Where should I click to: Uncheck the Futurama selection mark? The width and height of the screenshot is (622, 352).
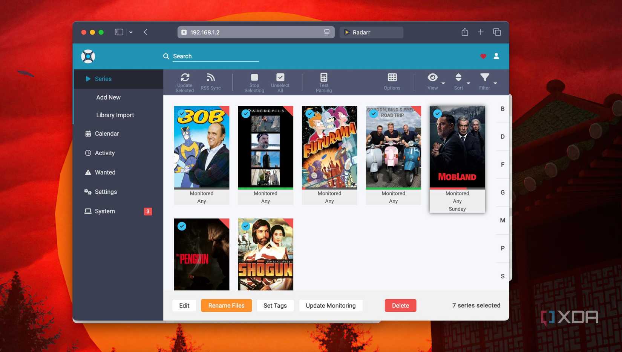tap(309, 113)
